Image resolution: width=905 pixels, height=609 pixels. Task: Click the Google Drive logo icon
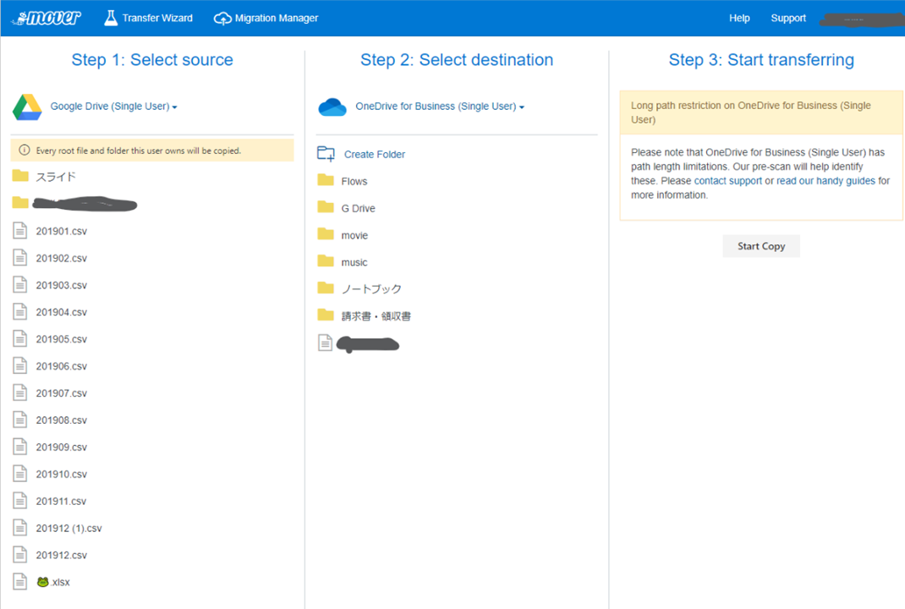pos(27,107)
